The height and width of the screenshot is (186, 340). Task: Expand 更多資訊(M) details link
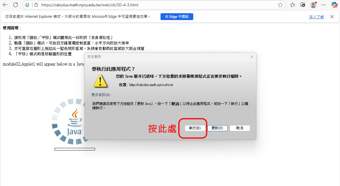tap(101, 95)
